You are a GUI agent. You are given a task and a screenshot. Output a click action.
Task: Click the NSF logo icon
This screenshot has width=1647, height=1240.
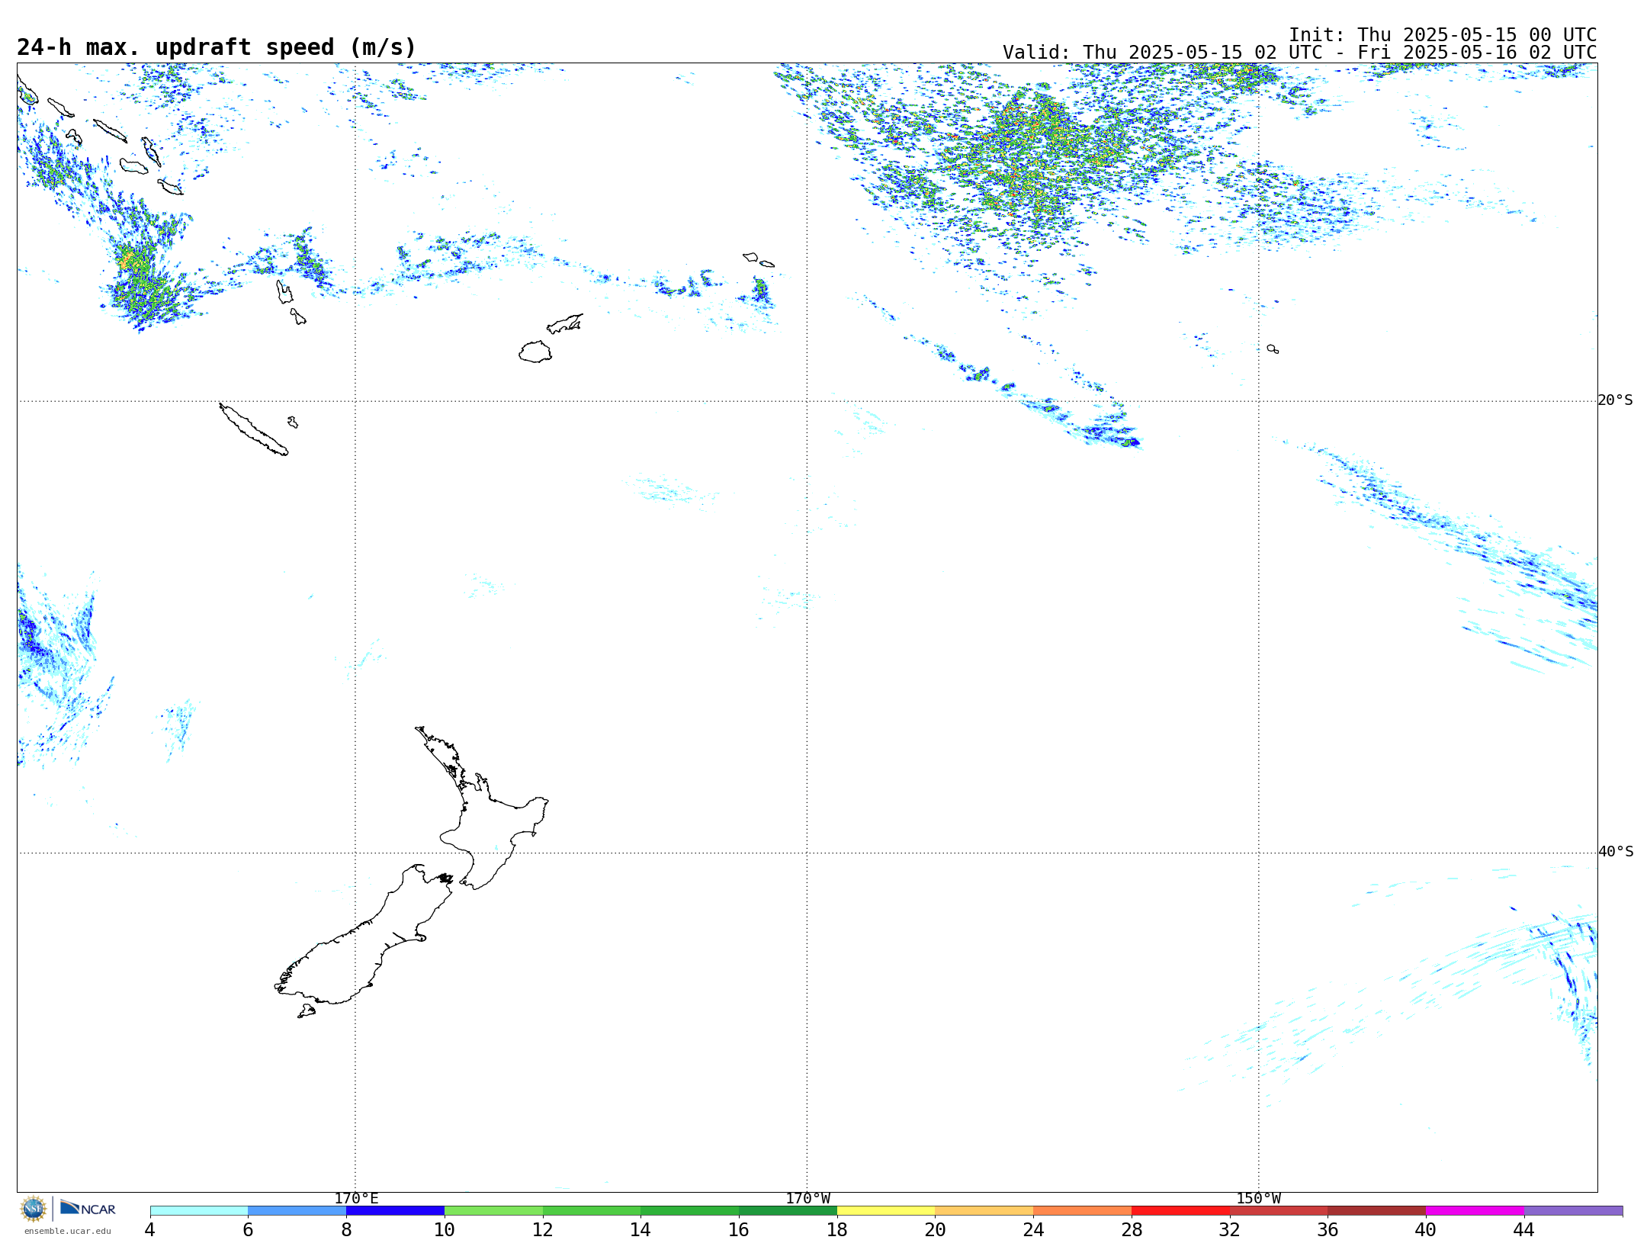pyautogui.click(x=34, y=1209)
